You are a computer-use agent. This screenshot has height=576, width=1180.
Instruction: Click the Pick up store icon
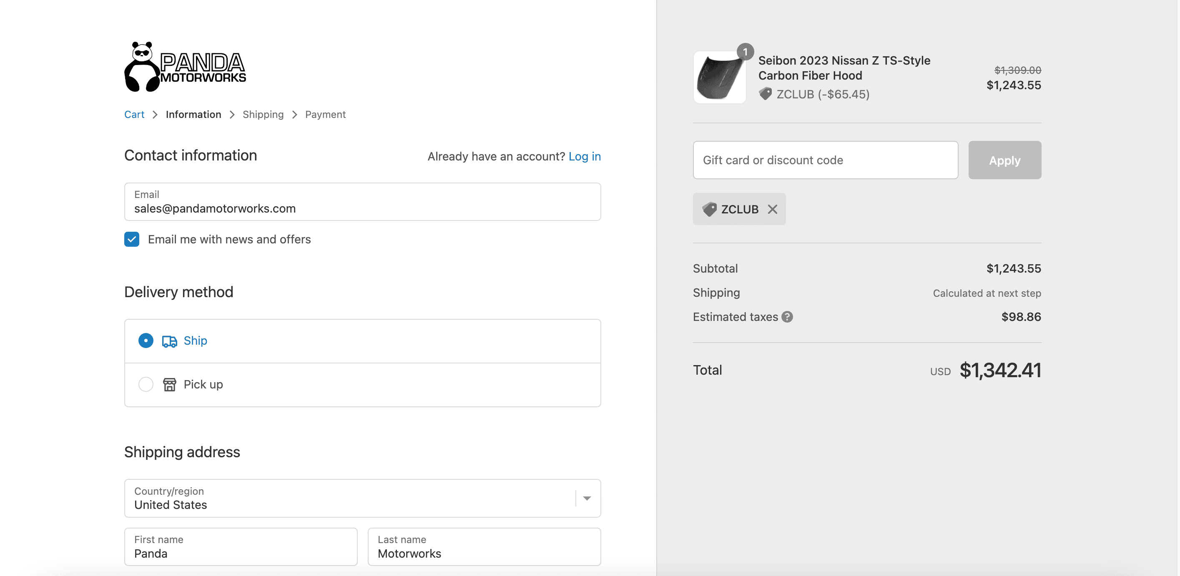point(169,385)
